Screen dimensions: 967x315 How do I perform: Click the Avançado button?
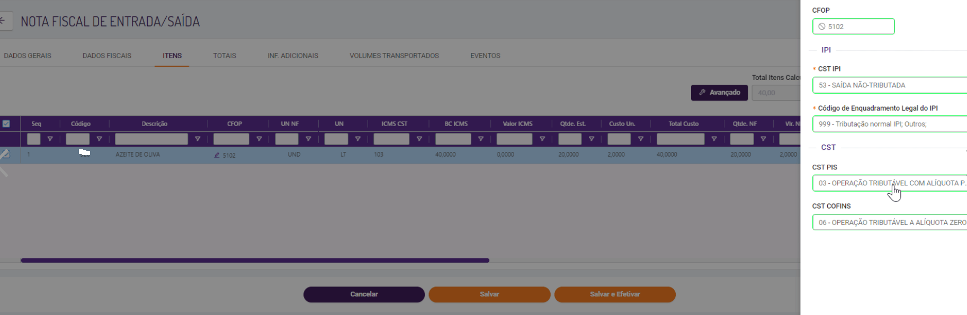pos(719,93)
